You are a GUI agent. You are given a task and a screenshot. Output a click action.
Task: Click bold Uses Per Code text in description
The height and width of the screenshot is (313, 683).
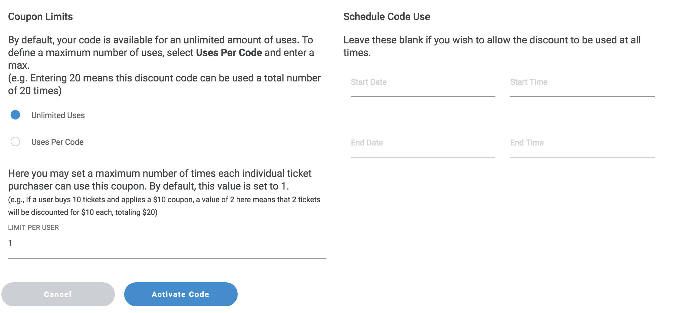coord(229,53)
